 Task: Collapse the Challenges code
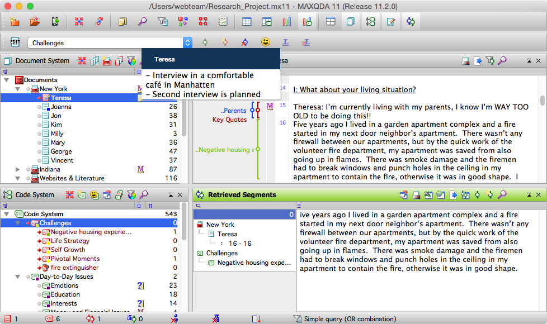17,223
